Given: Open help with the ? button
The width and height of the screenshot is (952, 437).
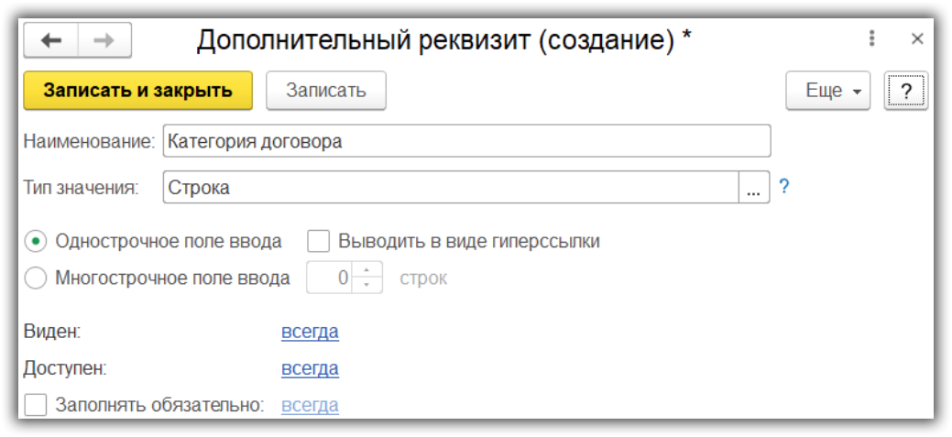Looking at the screenshot, I should (x=905, y=91).
